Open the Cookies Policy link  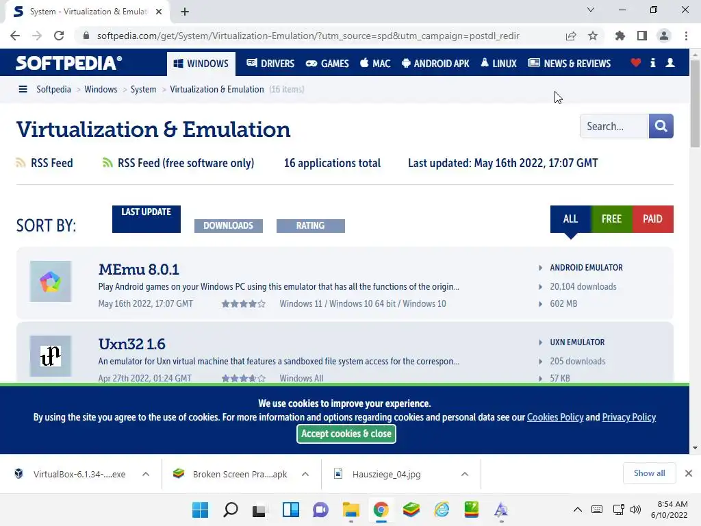pos(555,417)
